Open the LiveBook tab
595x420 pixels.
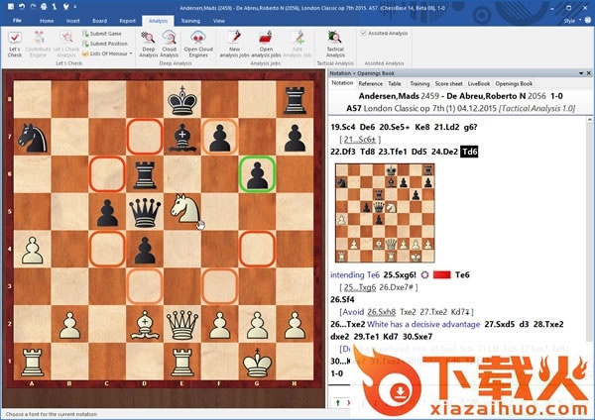pyautogui.click(x=479, y=83)
